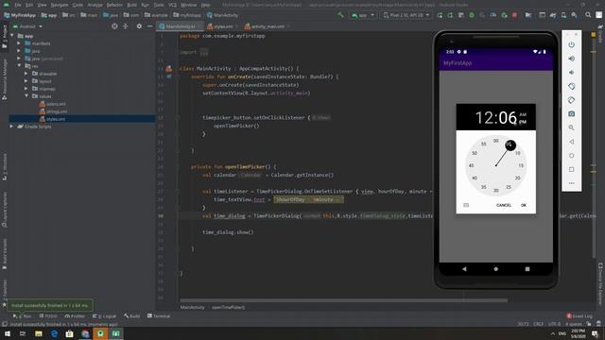Open the Pixel 2 XL device dropdown
Viewport: 605px width, 340px height.
point(406,15)
